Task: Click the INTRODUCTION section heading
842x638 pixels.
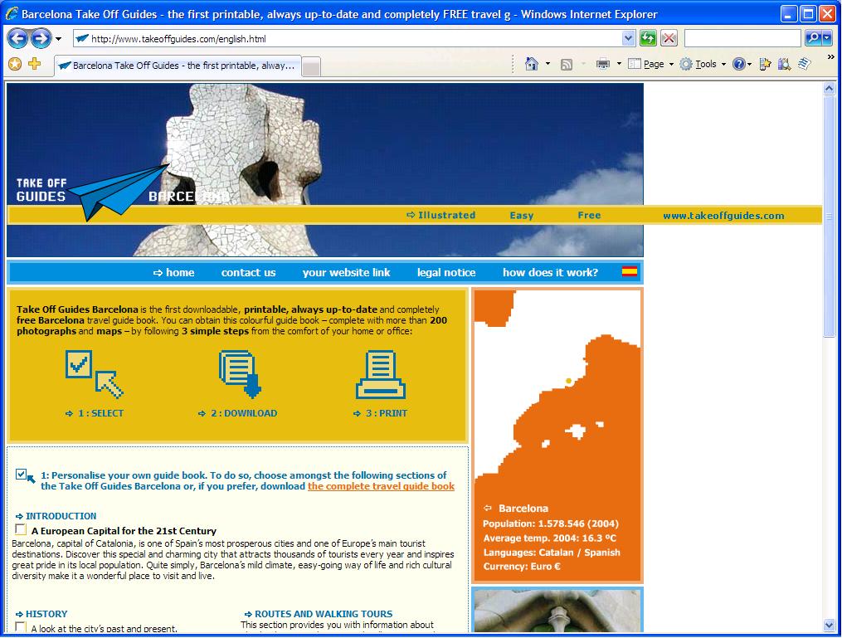Action: point(61,516)
